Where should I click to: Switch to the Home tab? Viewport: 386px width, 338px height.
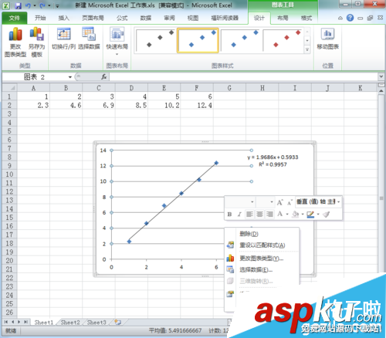pyautogui.click(x=40, y=18)
